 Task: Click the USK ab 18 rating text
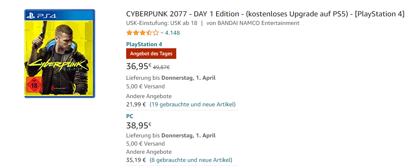pyautogui.click(x=181, y=23)
